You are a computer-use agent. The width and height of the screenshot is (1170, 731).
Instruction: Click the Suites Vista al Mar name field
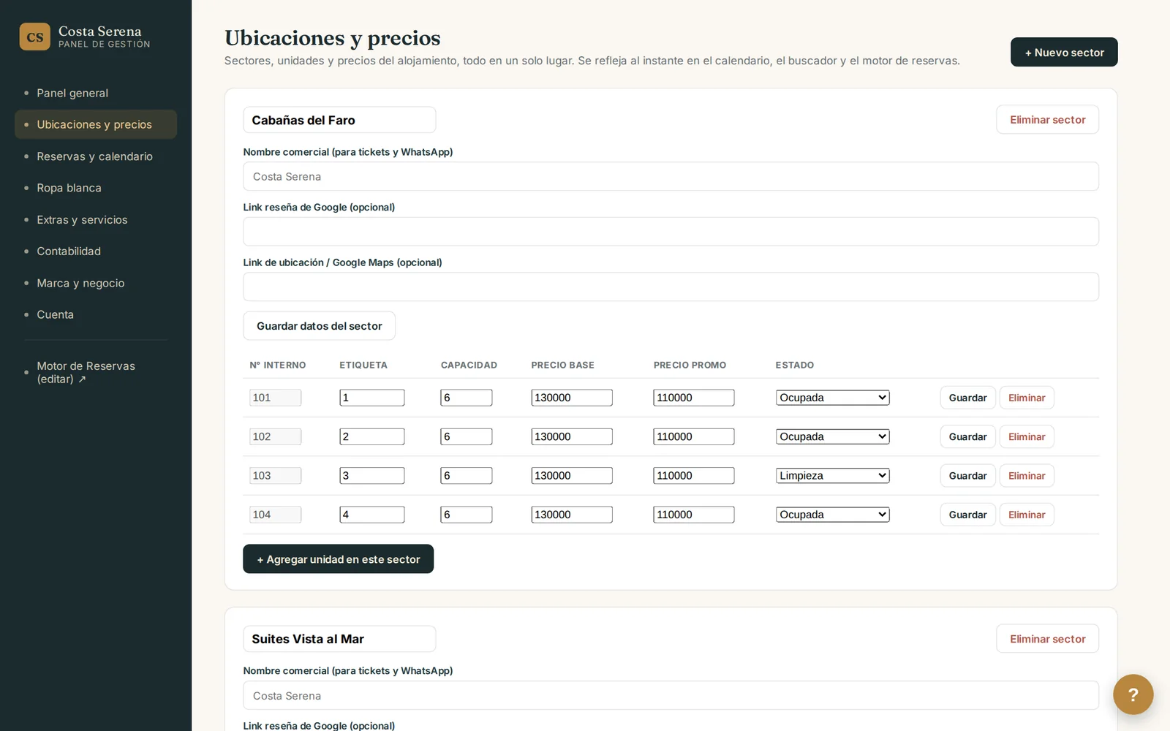(x=339, y=639)
